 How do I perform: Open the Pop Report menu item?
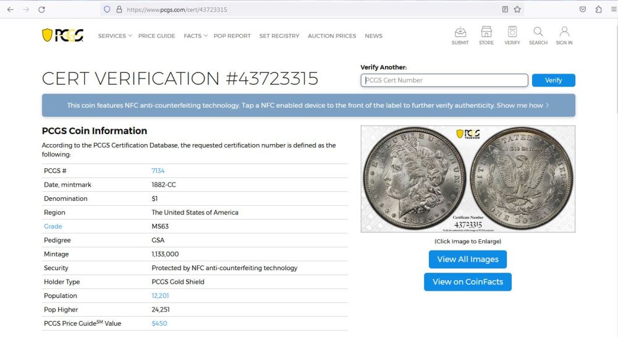pos(232,36)
